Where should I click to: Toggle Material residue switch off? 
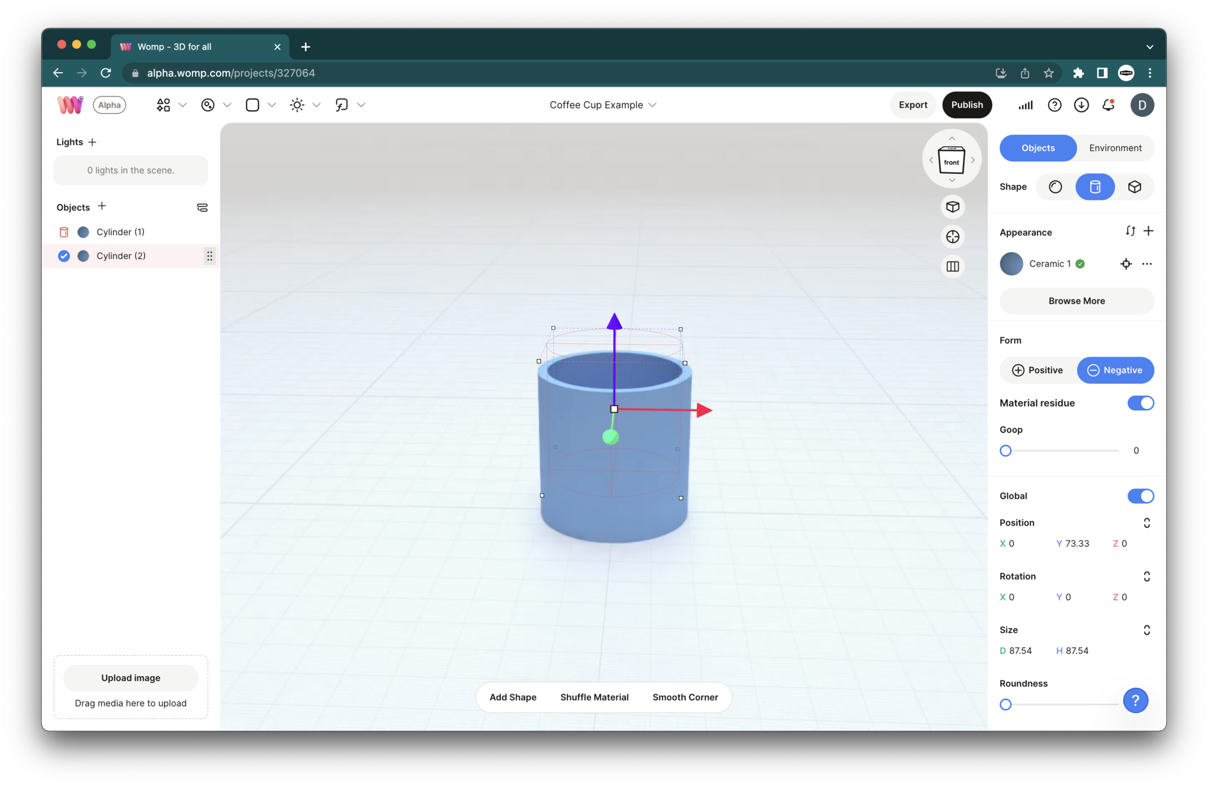[x=1140, y=403]
